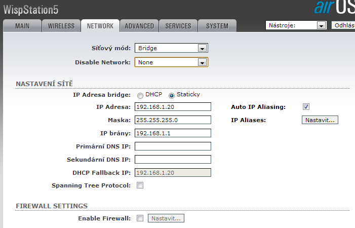Screen dimensions: 355x228
Task: Open the Main tab
Action: (x=22, y=26)
